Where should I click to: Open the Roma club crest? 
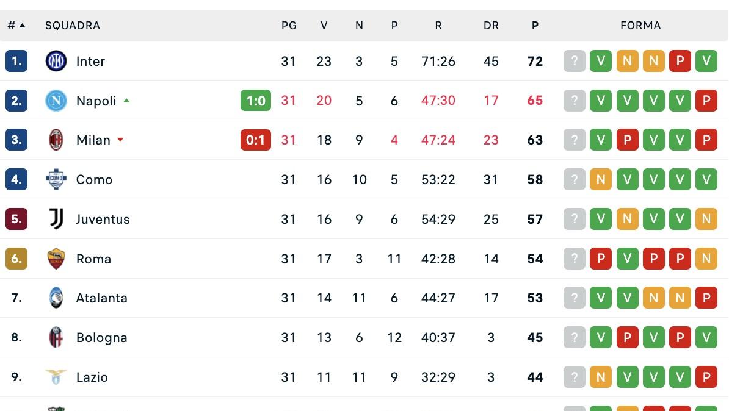(x=56, y=258)
